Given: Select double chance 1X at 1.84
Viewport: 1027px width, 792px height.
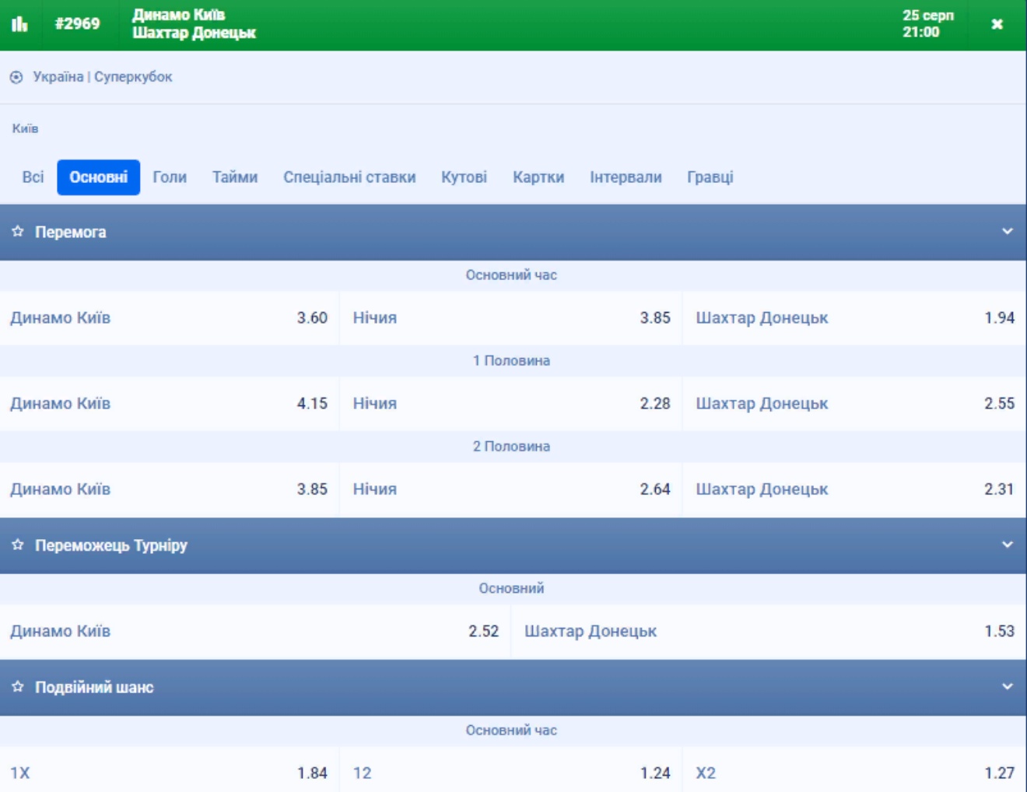Looking at the screenshot, I should (169, 770).
